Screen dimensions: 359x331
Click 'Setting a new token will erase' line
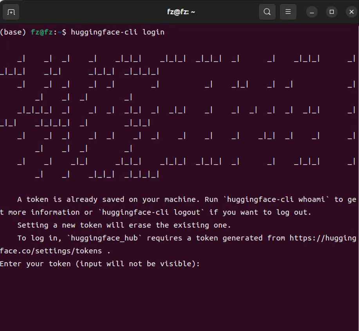(x=124, y=225)
